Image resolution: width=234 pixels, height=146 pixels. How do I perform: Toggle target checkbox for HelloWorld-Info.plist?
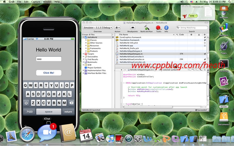[x=205, y=43]
